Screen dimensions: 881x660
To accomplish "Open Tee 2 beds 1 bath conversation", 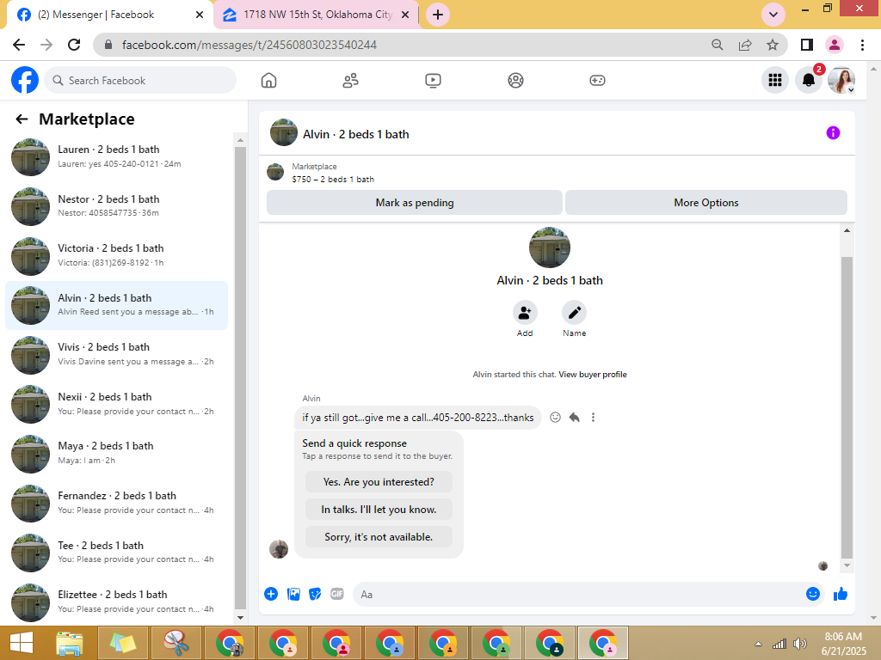I will (116, 553).
